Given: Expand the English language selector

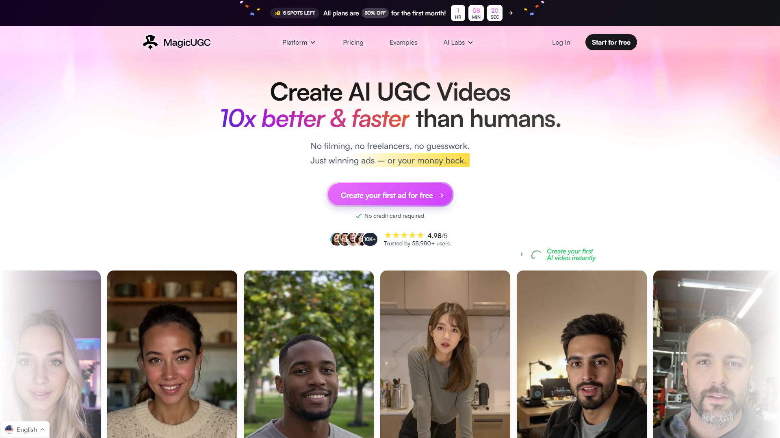Looking at the screenshot, I should (25, 429).
